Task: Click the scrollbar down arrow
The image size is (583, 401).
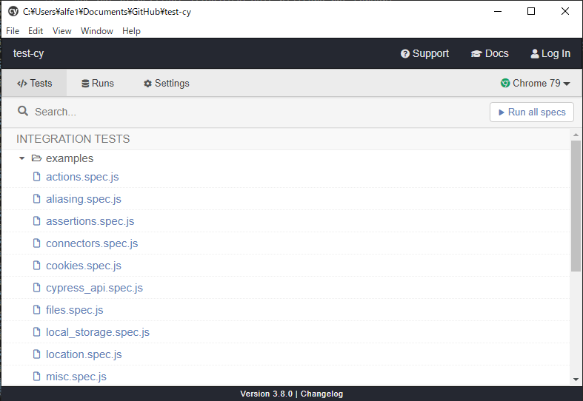Action: click(x=576, y=380)
